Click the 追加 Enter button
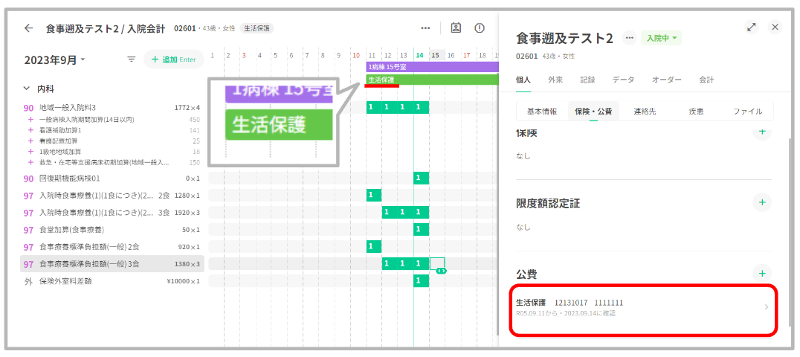The width and height of the screenshot is (800, 357). 173,59
